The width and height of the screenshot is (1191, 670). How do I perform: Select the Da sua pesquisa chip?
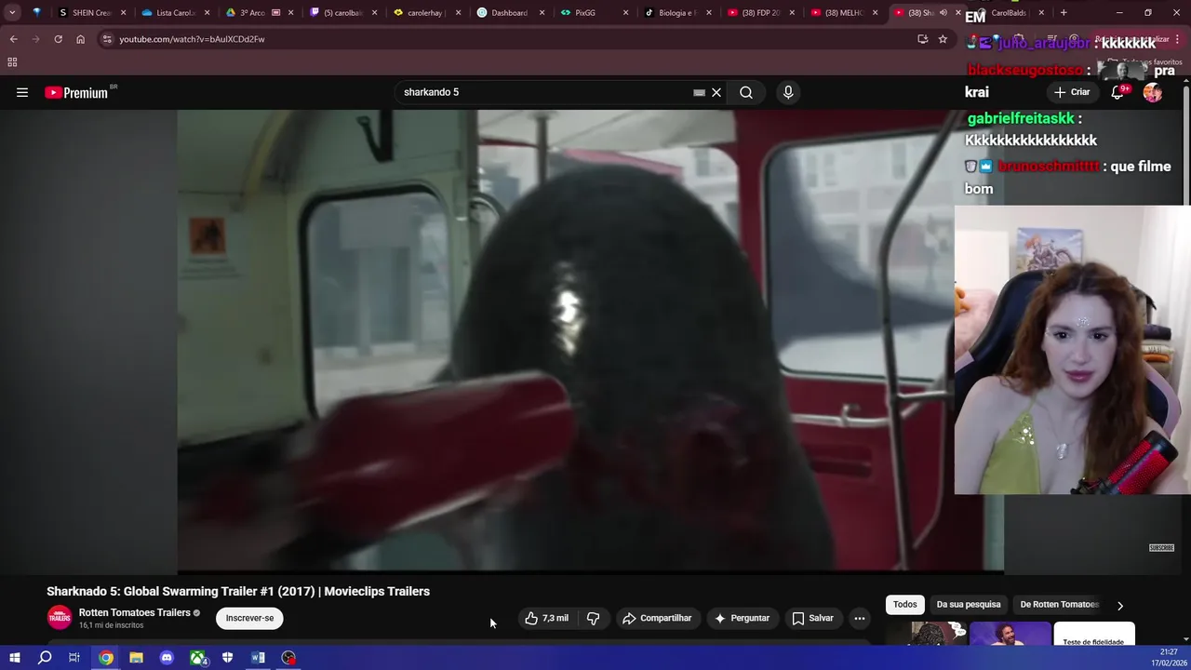[969, 604]
